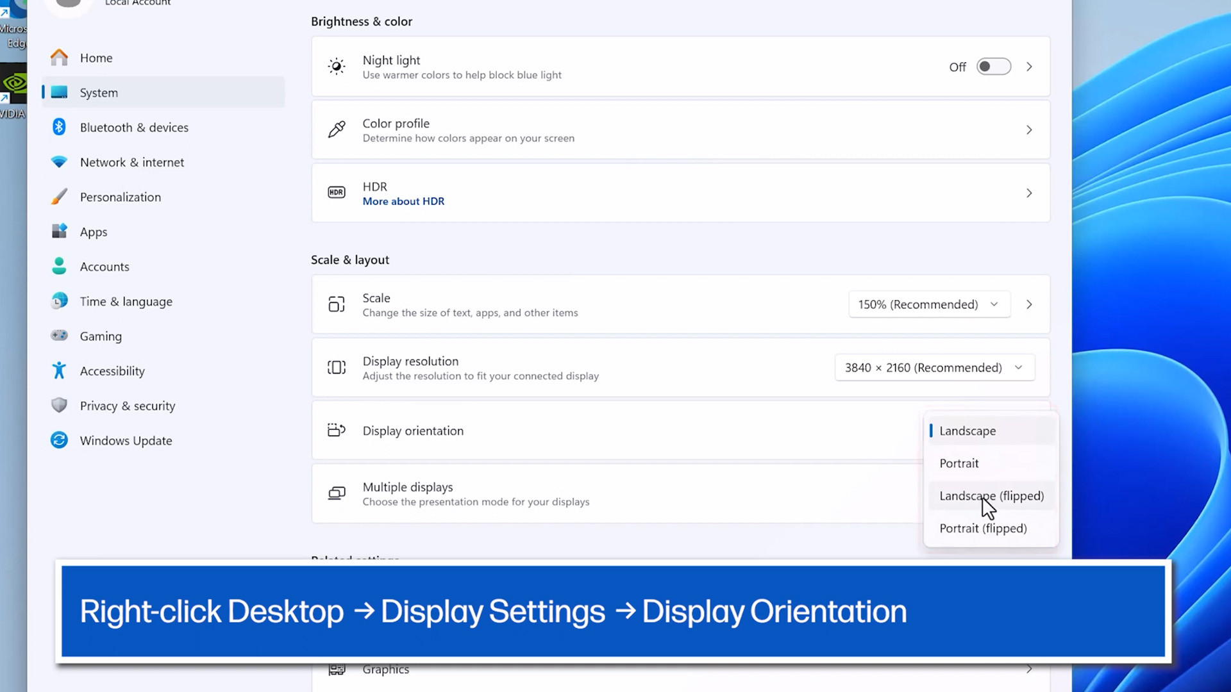
Task: Click the Display resolution icon
Action: tap(337, 367)
